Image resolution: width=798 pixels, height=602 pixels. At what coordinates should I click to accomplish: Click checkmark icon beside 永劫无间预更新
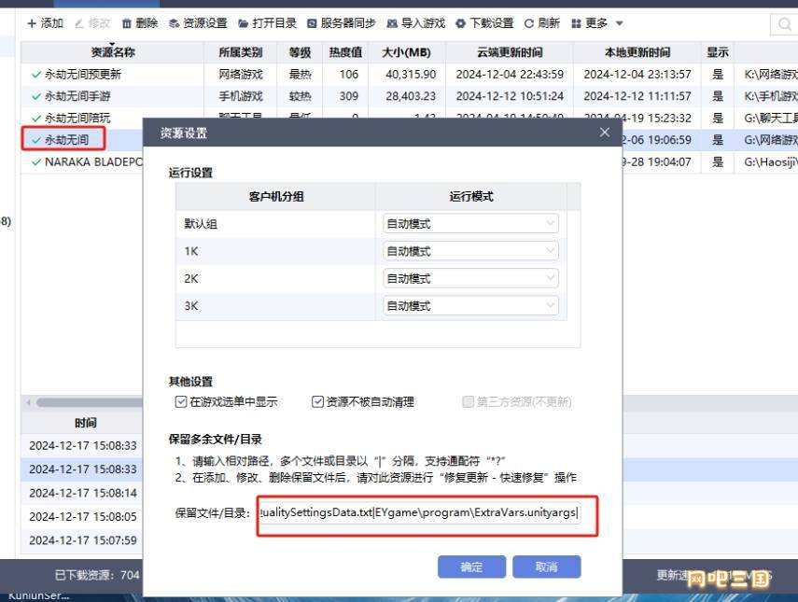(x=36, y=75)
